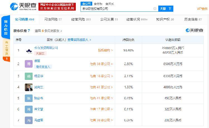Open shareholder 肖文慧 profile
This screenshot has width=209, height=128.
click(39, 109)
